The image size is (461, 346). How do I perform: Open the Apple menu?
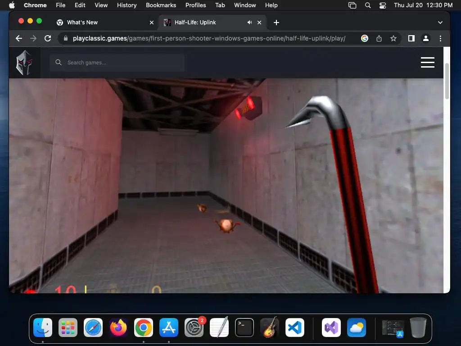(x=12, y=5)
